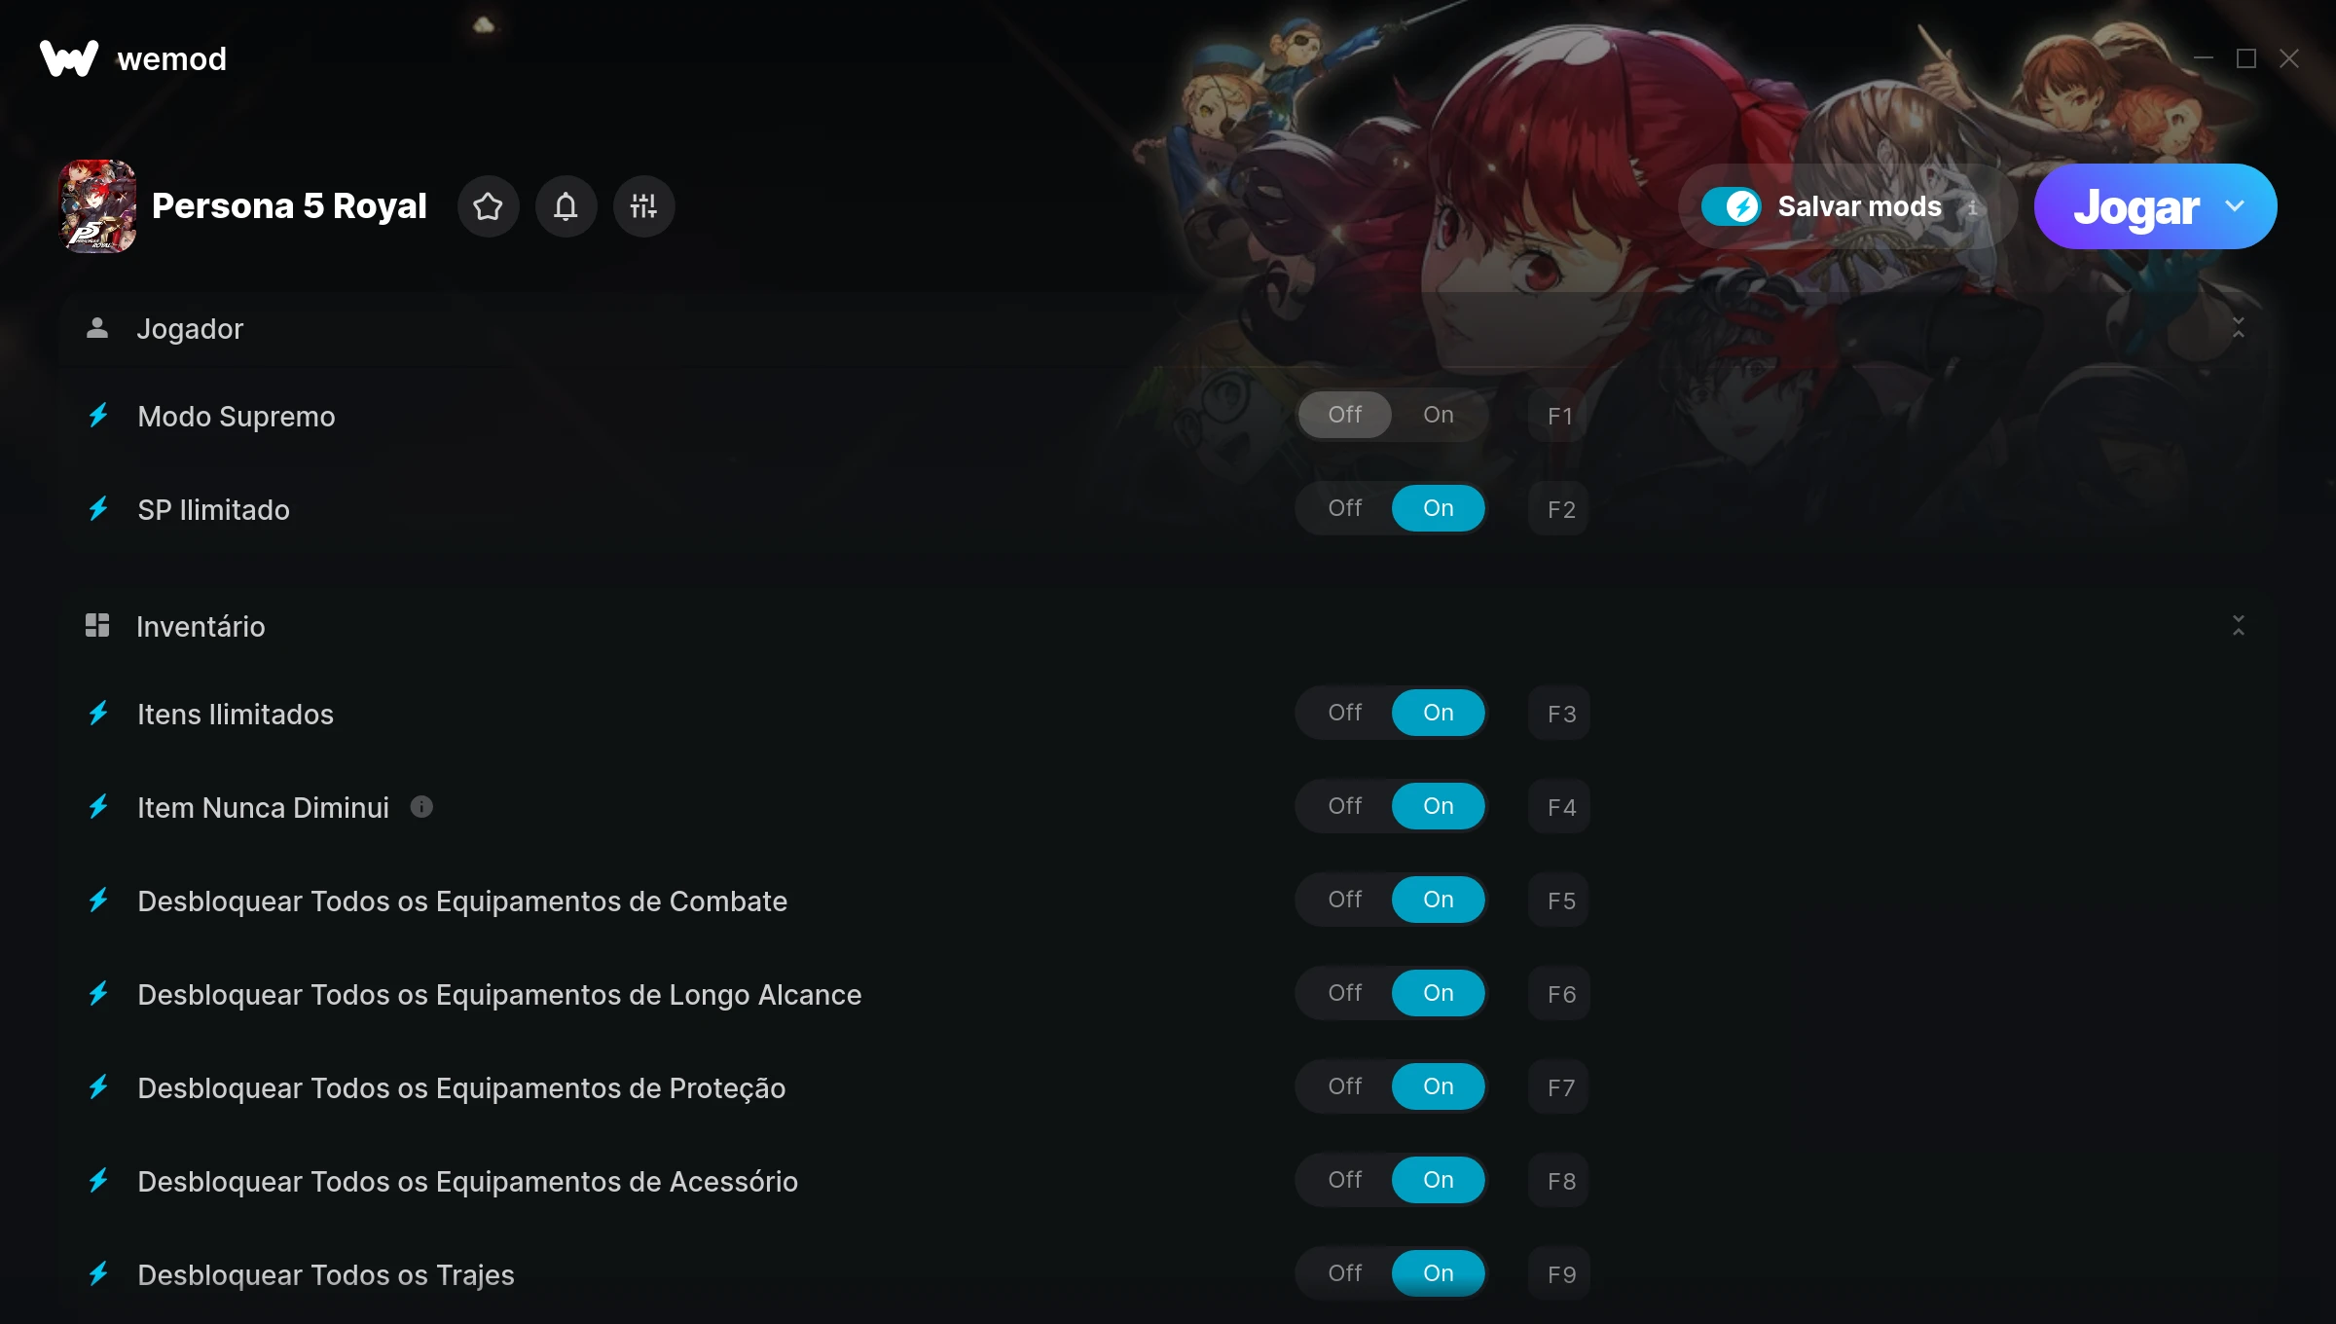Change the F5 hotkey binding
Screen dimensions: 2336x1324
point(1559,901)
